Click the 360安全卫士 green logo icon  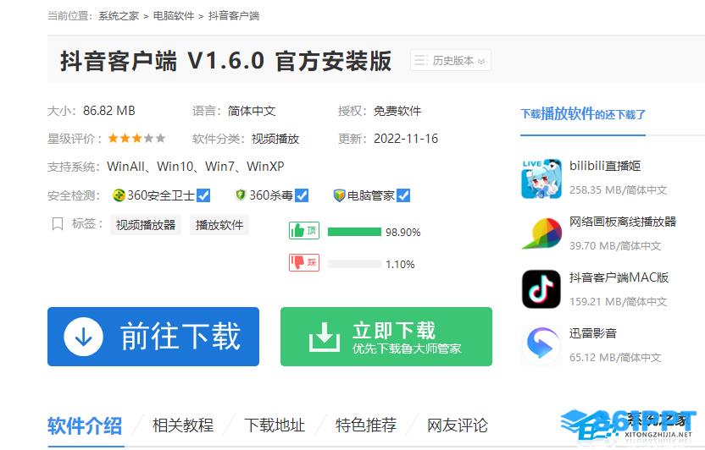119,195
